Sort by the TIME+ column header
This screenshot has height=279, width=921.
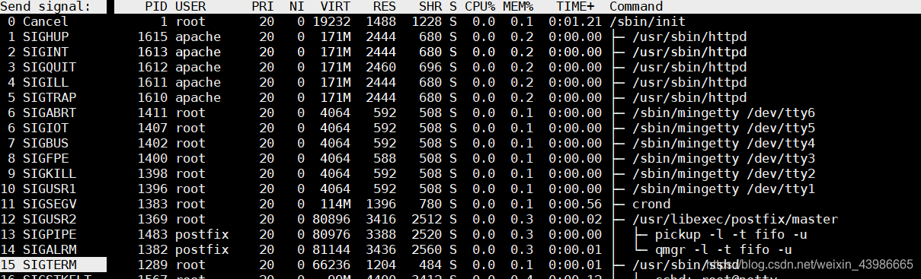(575, 7)
